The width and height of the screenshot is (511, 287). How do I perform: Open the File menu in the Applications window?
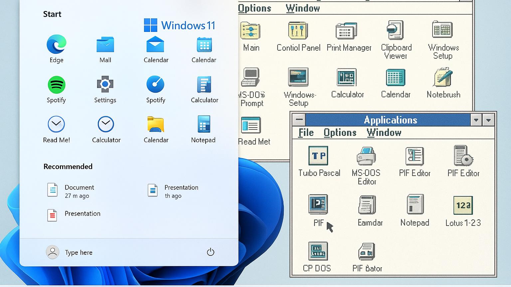click(306, 133)
